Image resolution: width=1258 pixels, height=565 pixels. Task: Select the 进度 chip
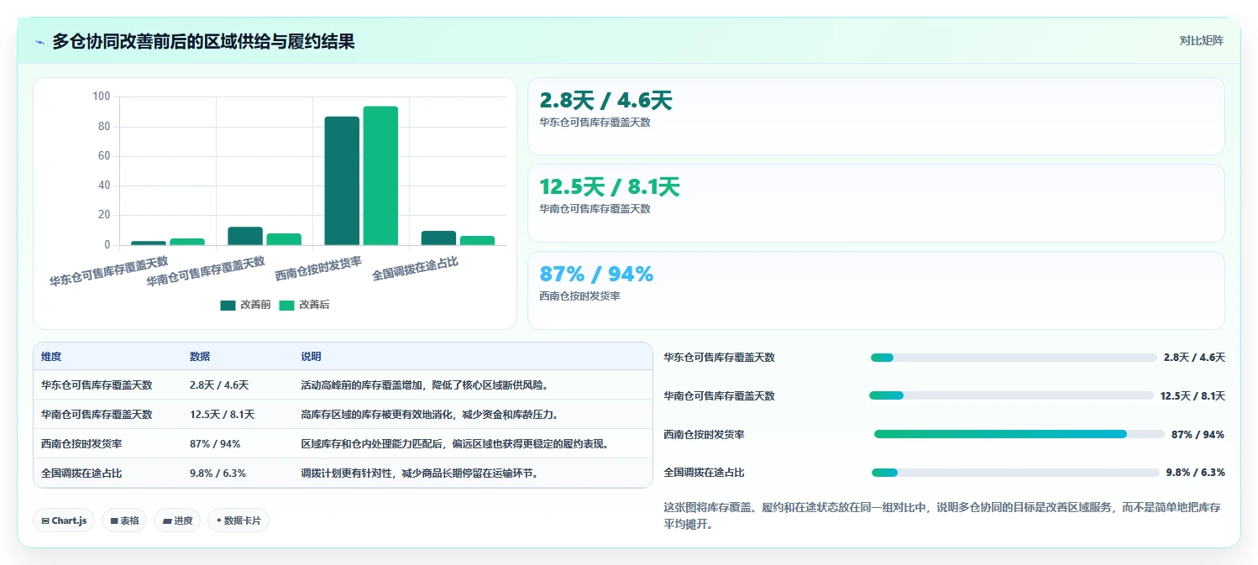(177, 521)
